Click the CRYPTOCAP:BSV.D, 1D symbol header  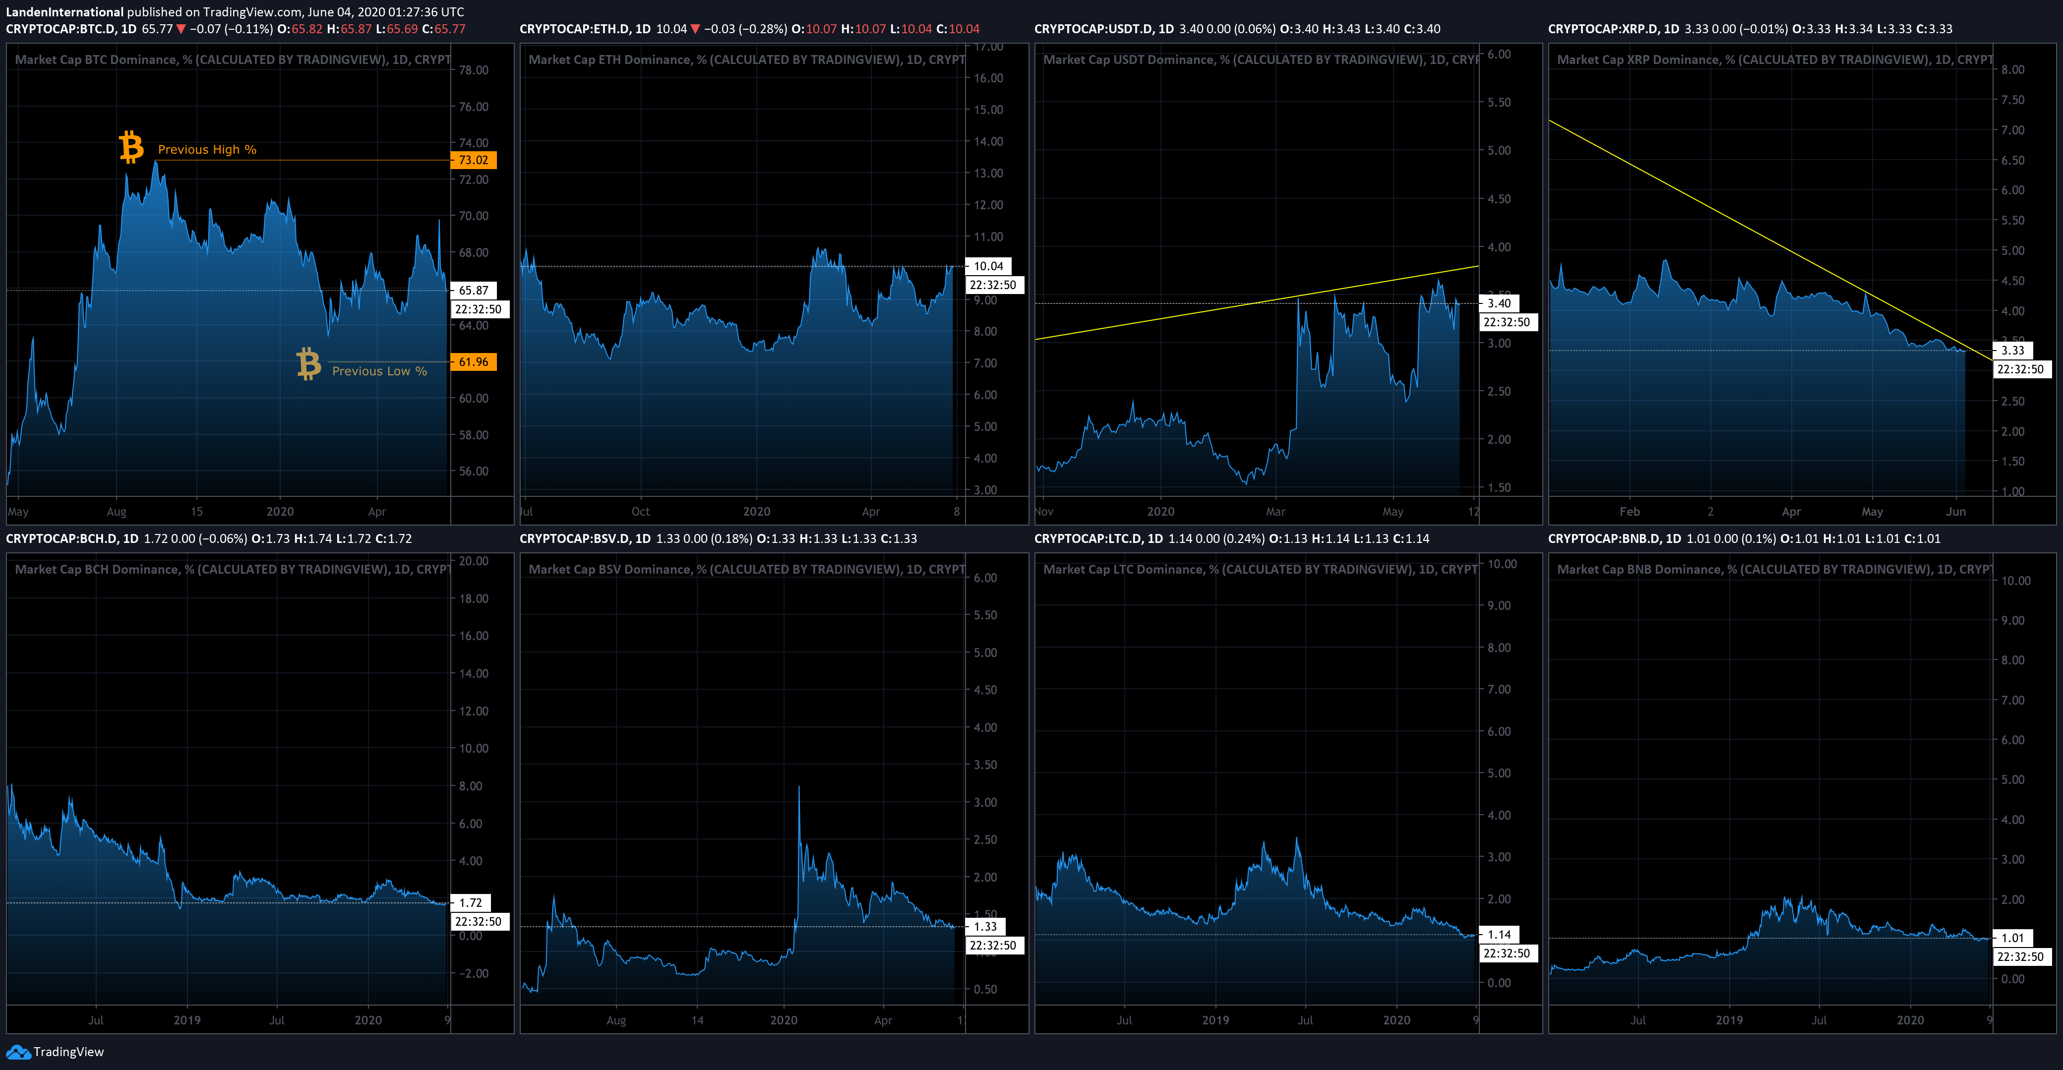tap(585, 539)
